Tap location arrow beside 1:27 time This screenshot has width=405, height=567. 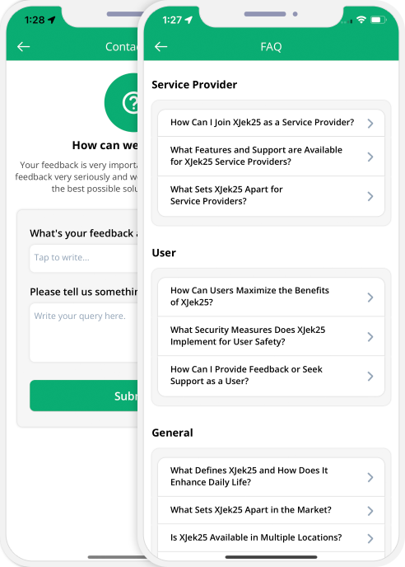tap(189, 20)
